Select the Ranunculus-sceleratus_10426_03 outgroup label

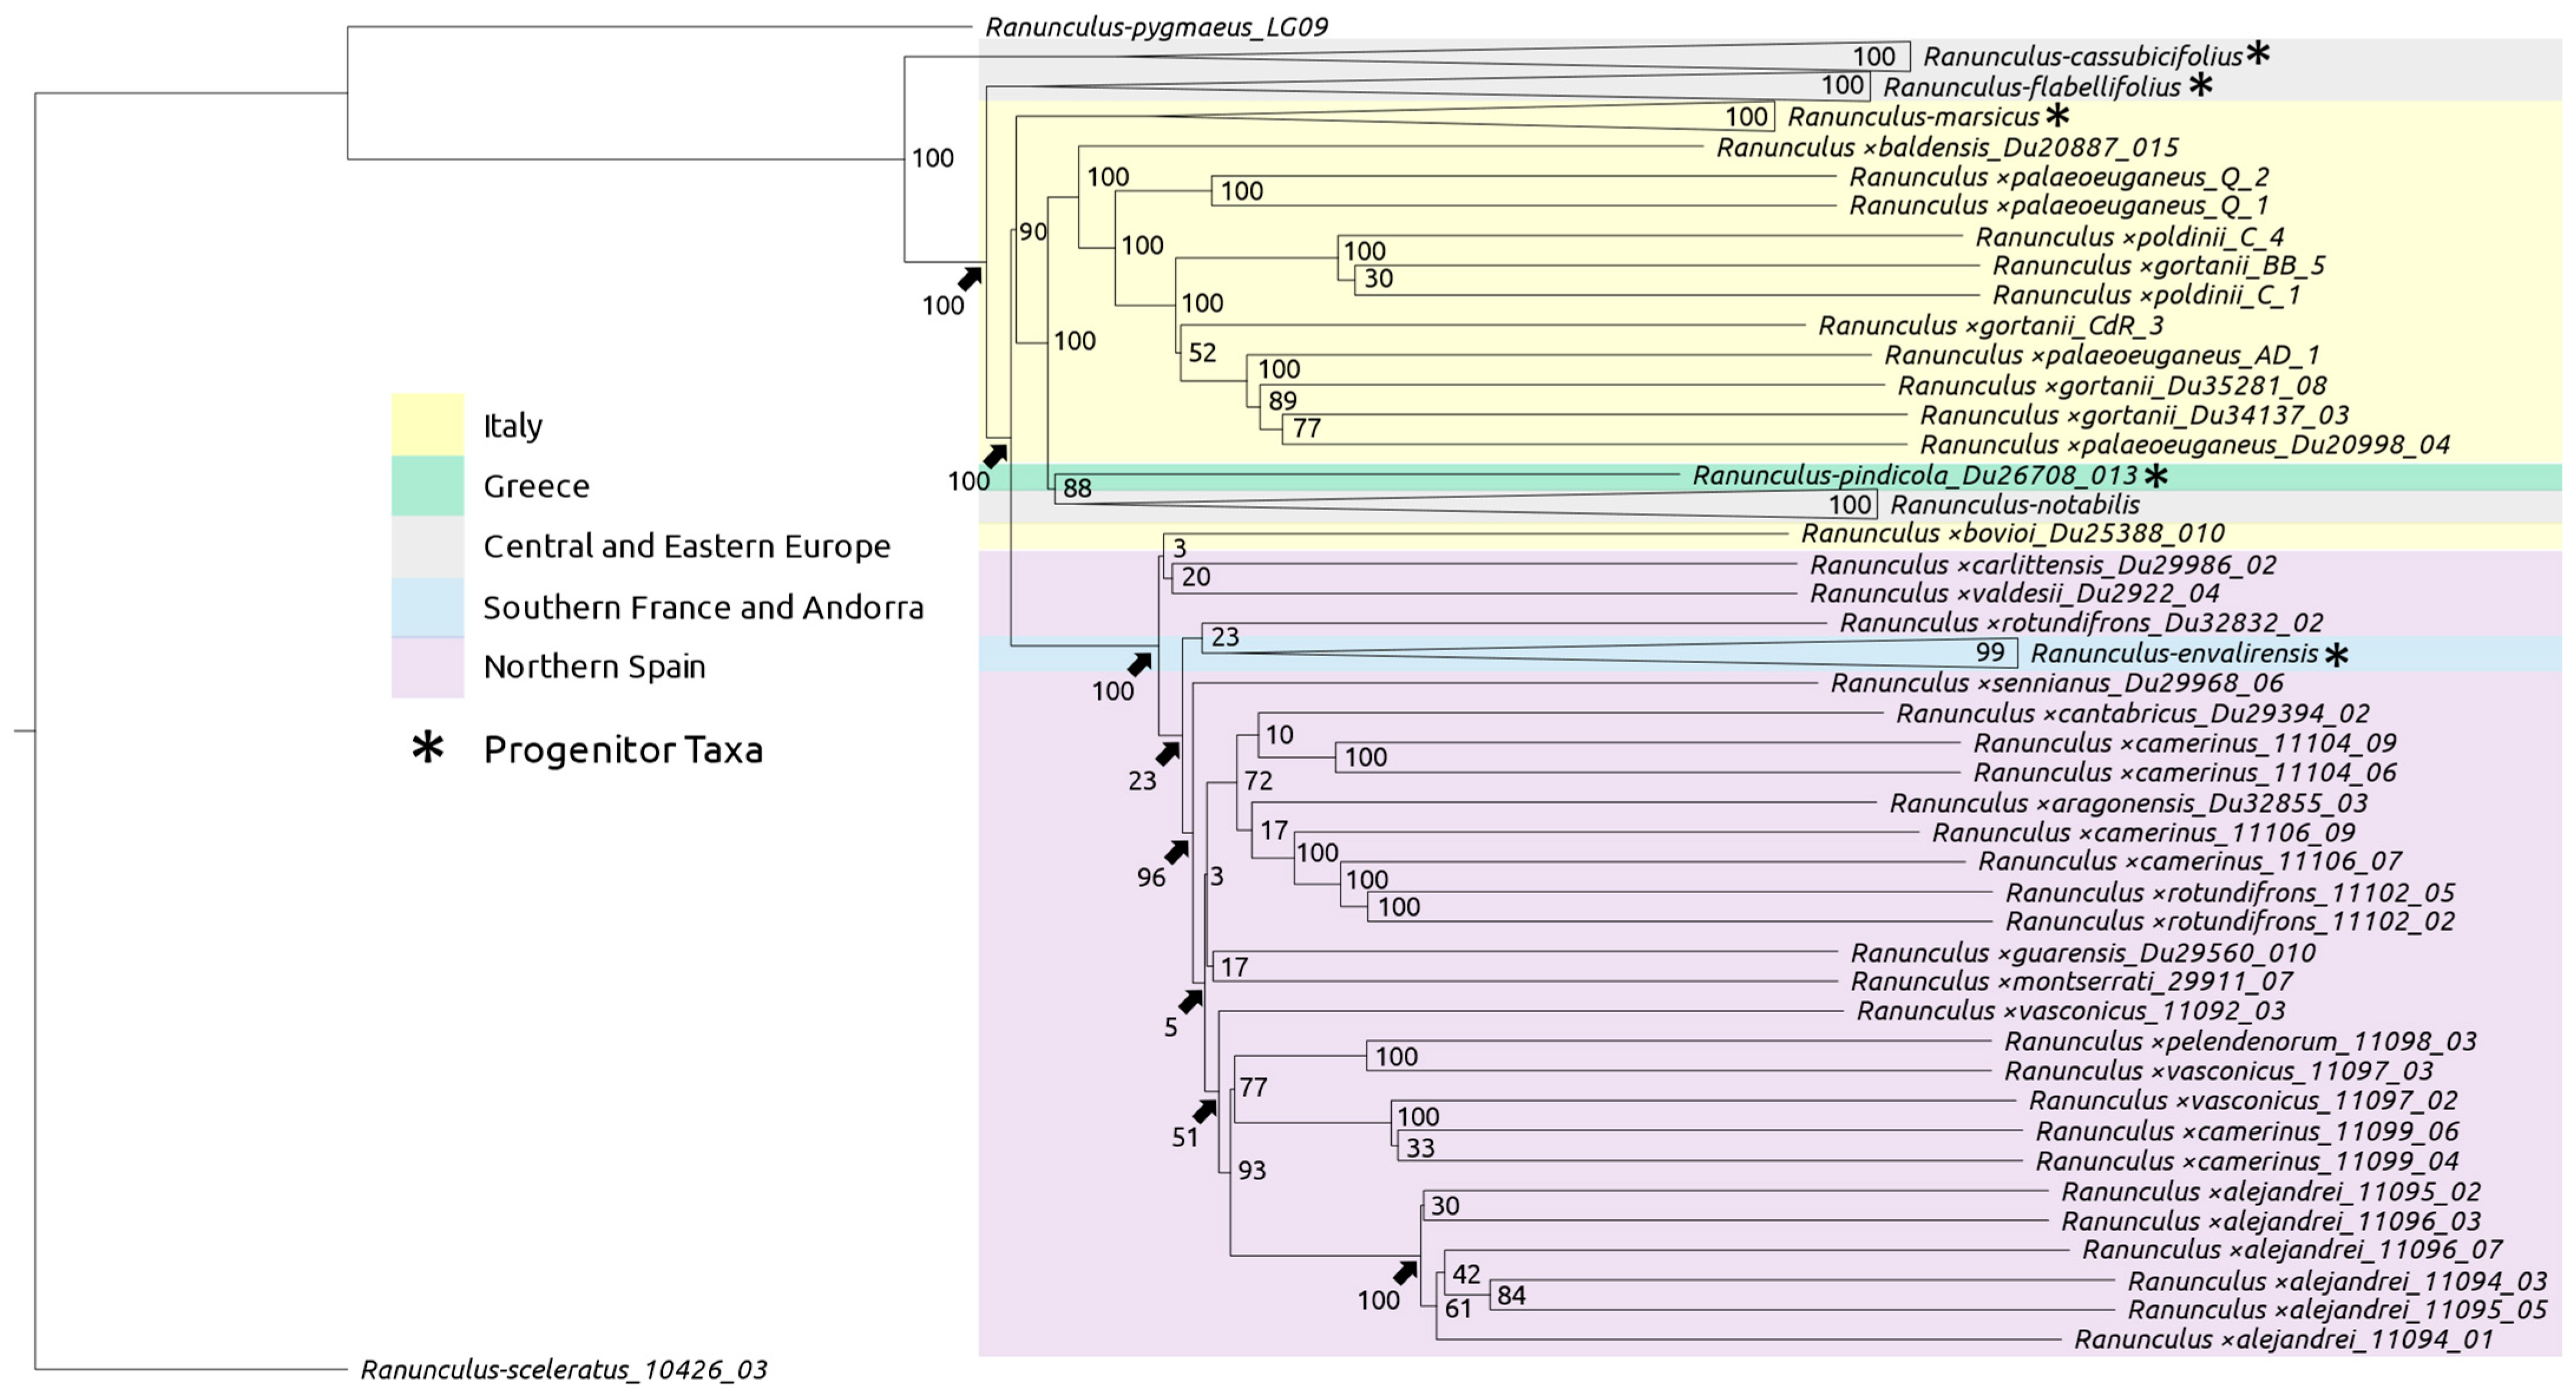point(563,1369)
